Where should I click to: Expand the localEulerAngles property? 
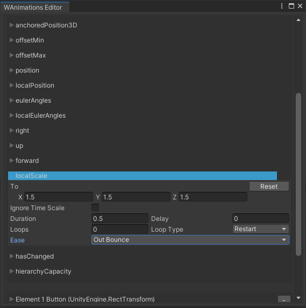click(x=11, y=116)
